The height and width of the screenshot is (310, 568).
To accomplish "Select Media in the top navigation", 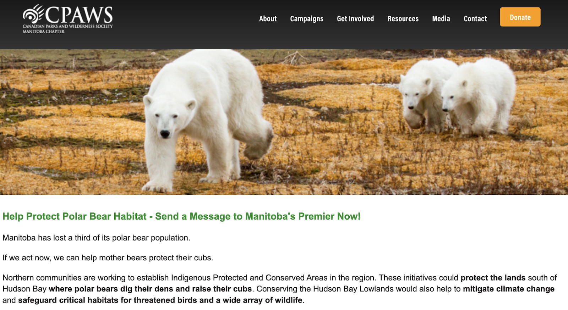I will (441, 19).
